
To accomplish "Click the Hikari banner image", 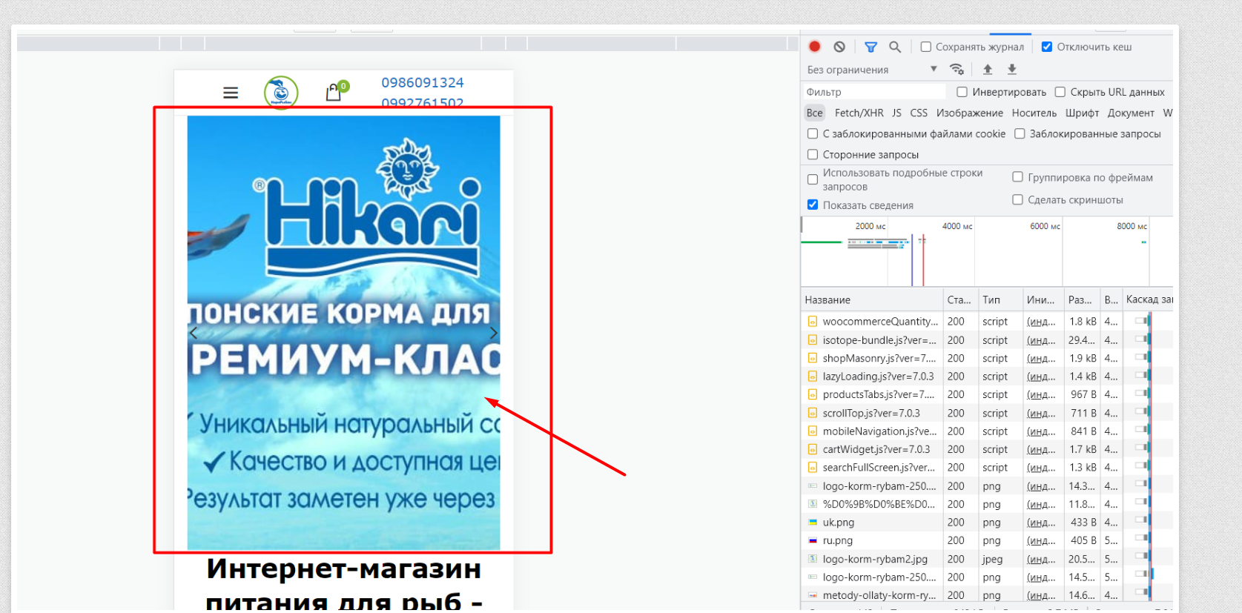I will coord(343,333).
